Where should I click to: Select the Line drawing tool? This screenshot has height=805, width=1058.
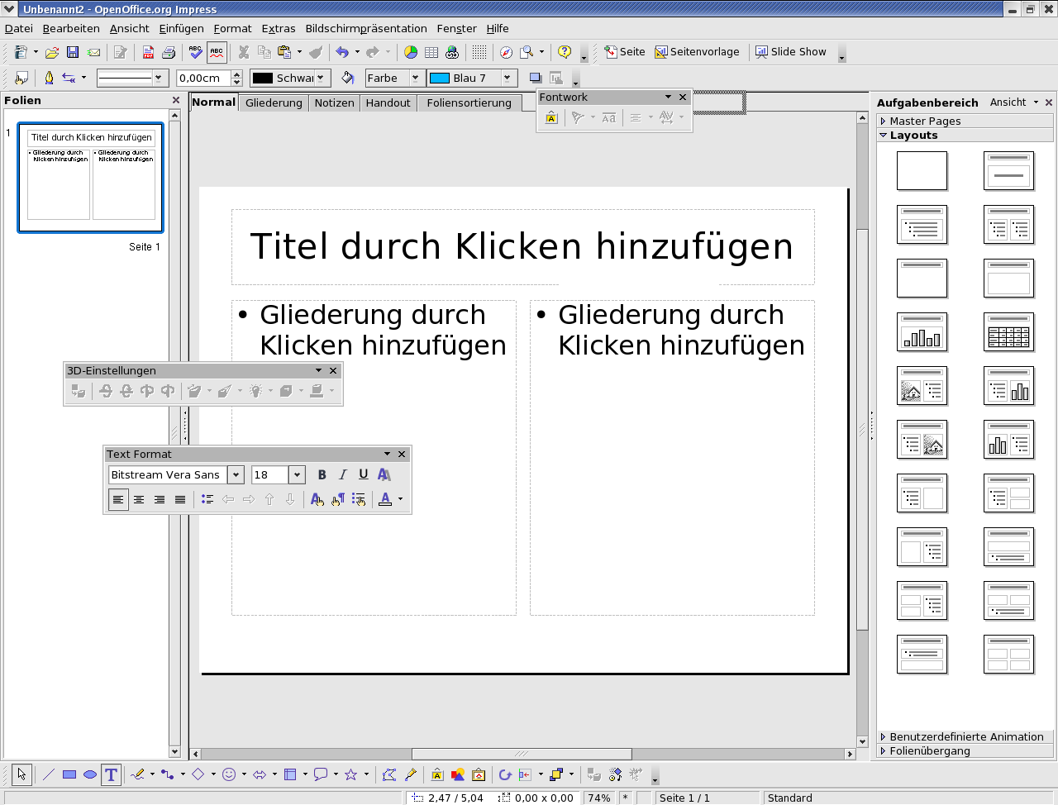(49, 774)
